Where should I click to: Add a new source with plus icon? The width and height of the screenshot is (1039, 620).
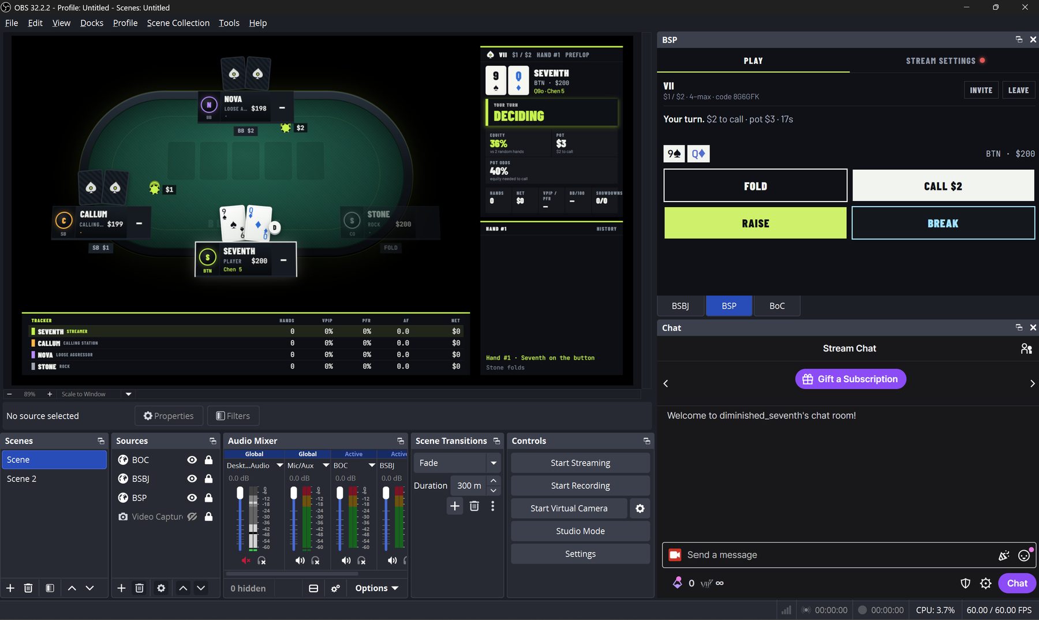pos(121,588)
